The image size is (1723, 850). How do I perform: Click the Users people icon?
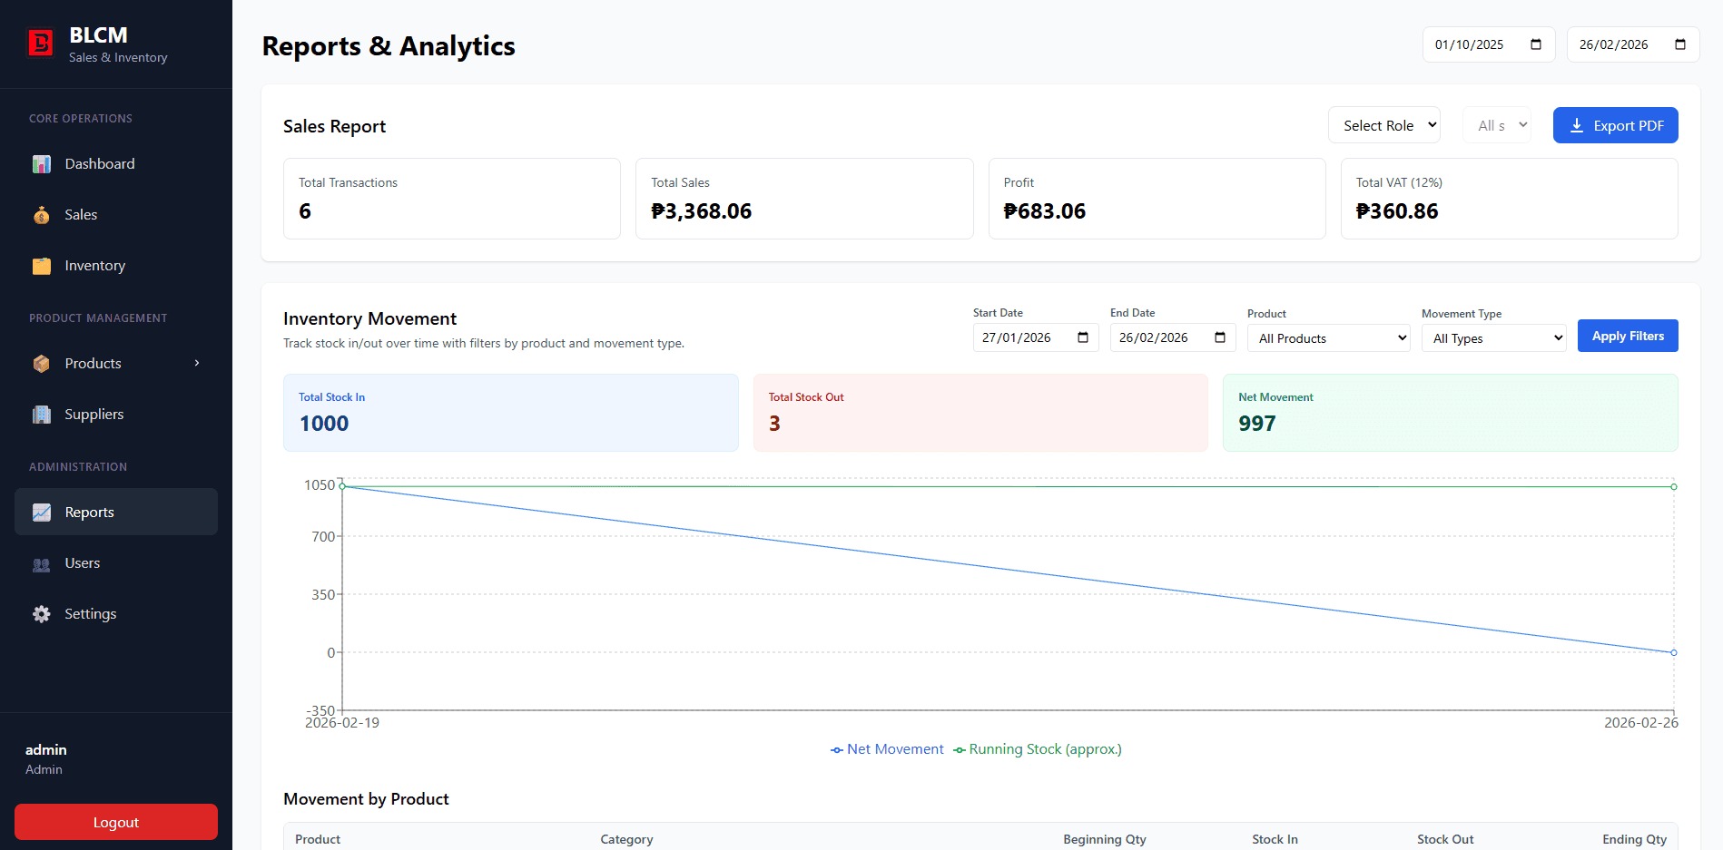pos(42,563)
